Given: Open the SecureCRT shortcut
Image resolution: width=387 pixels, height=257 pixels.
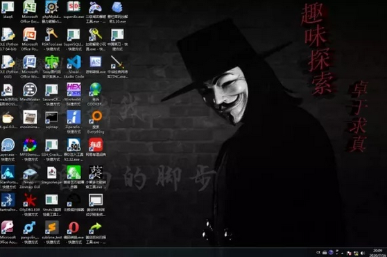Looking at the screenshot, I should click(51, 95).
